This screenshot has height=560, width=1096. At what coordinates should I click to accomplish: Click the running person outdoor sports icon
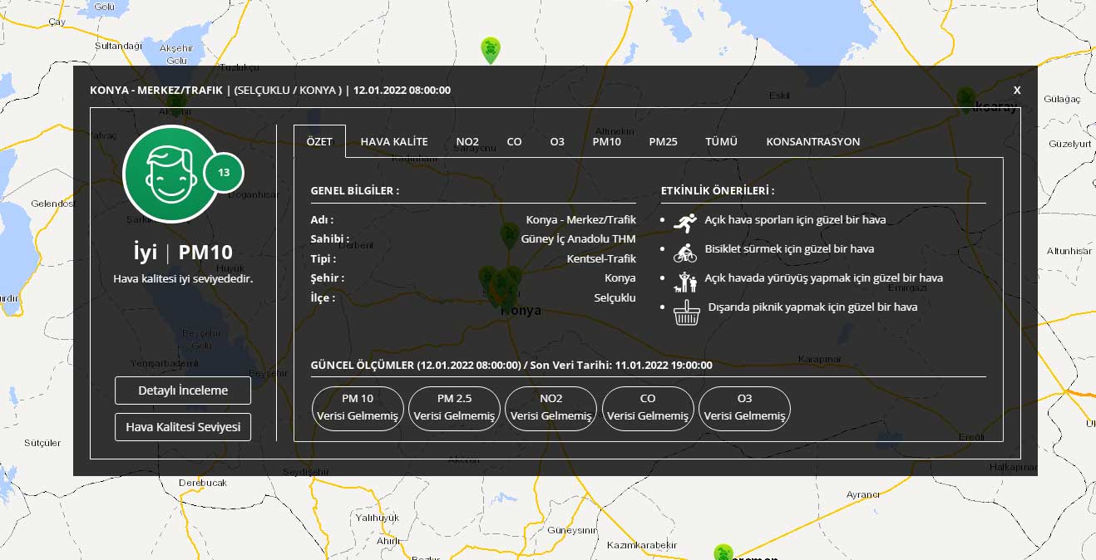pyautogui.click(x=684, y=221)
